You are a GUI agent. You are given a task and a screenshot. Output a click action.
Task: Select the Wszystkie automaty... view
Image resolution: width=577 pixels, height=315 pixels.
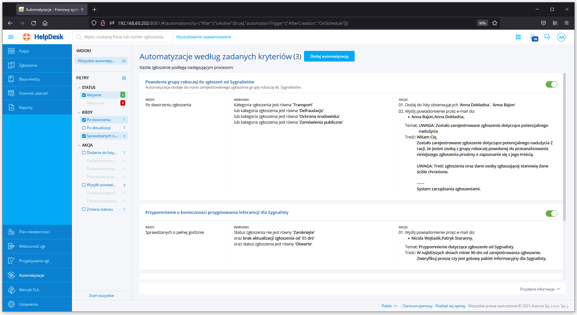coord(101,61)
